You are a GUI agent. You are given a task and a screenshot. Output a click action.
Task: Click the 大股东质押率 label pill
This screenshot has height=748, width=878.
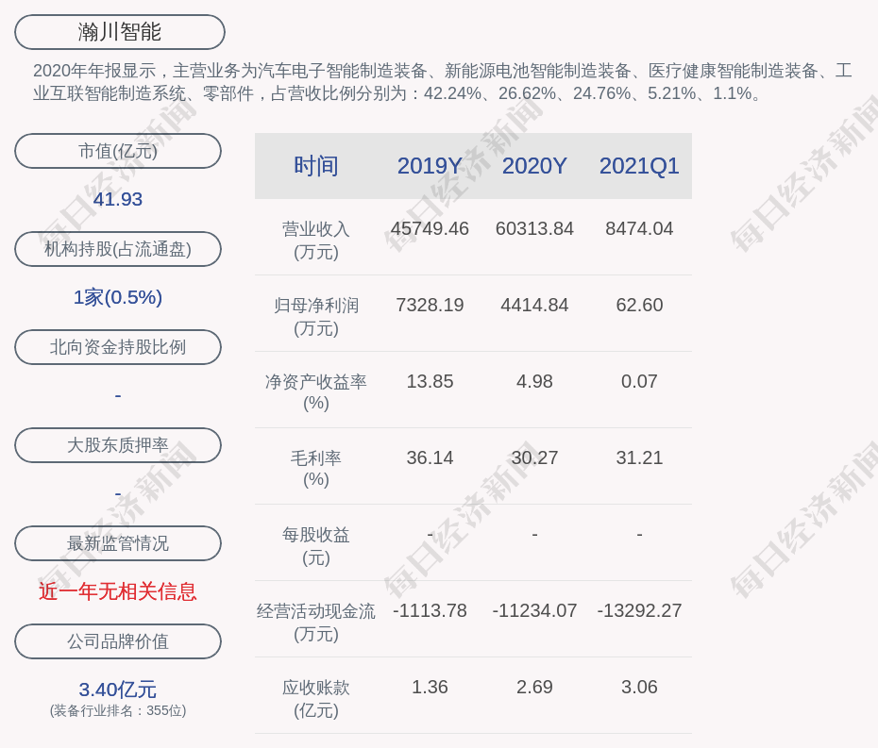coord(118,445)
